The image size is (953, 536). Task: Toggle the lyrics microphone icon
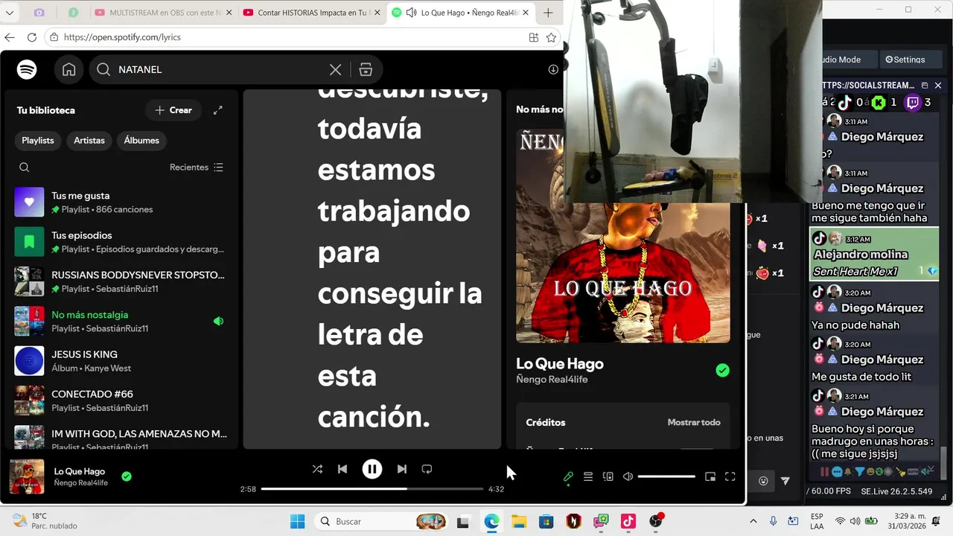(568, 476)
